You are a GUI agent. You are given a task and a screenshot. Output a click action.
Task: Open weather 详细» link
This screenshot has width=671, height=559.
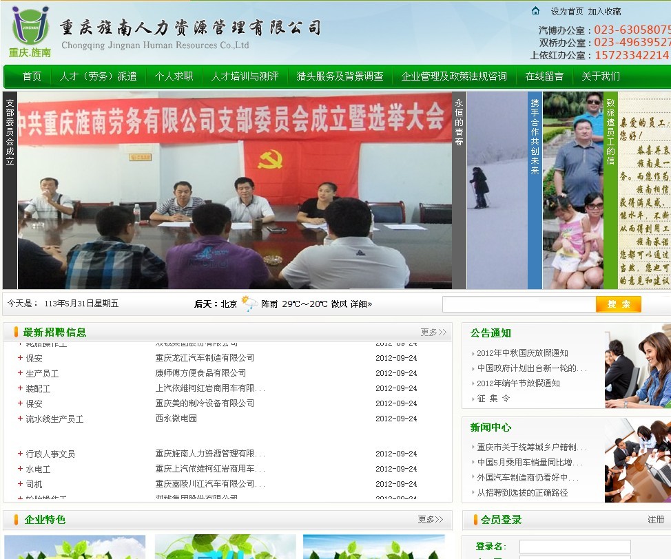pyautogui.click(x=361, y=304)
